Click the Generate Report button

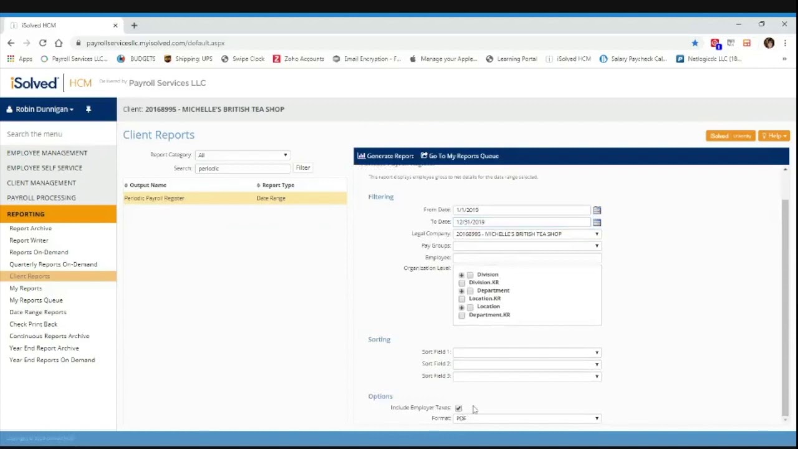[x=385, y=156]
